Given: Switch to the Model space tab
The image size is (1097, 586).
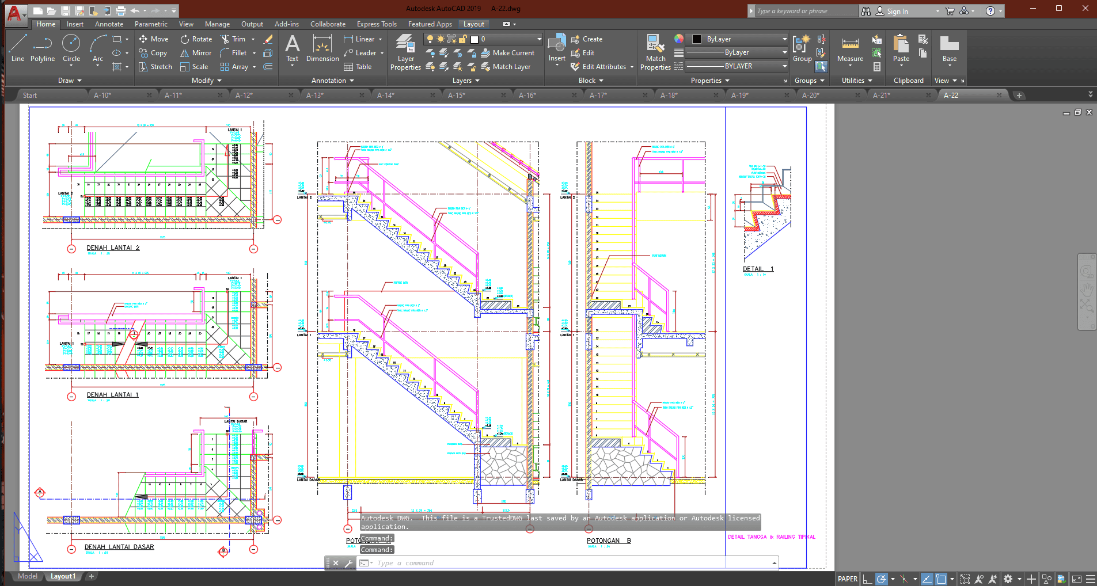Looking at the screenshot, I should (27, 576).
